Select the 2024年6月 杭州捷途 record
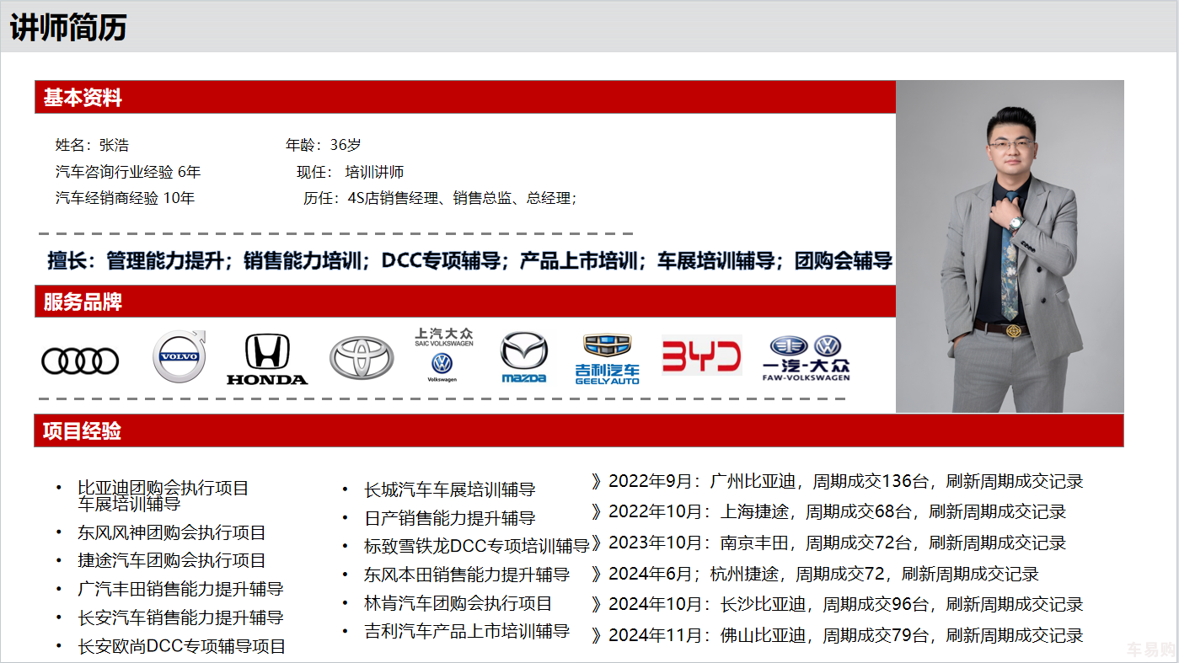1179x663 pixels. click(x=815, y=574)
